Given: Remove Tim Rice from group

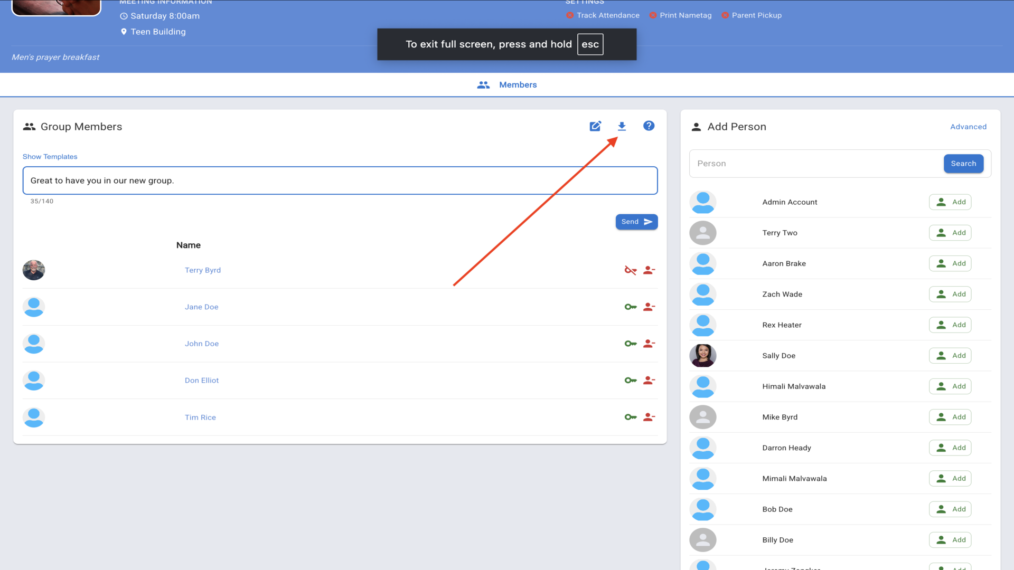Looking at the screenshot, I should 649,417.
